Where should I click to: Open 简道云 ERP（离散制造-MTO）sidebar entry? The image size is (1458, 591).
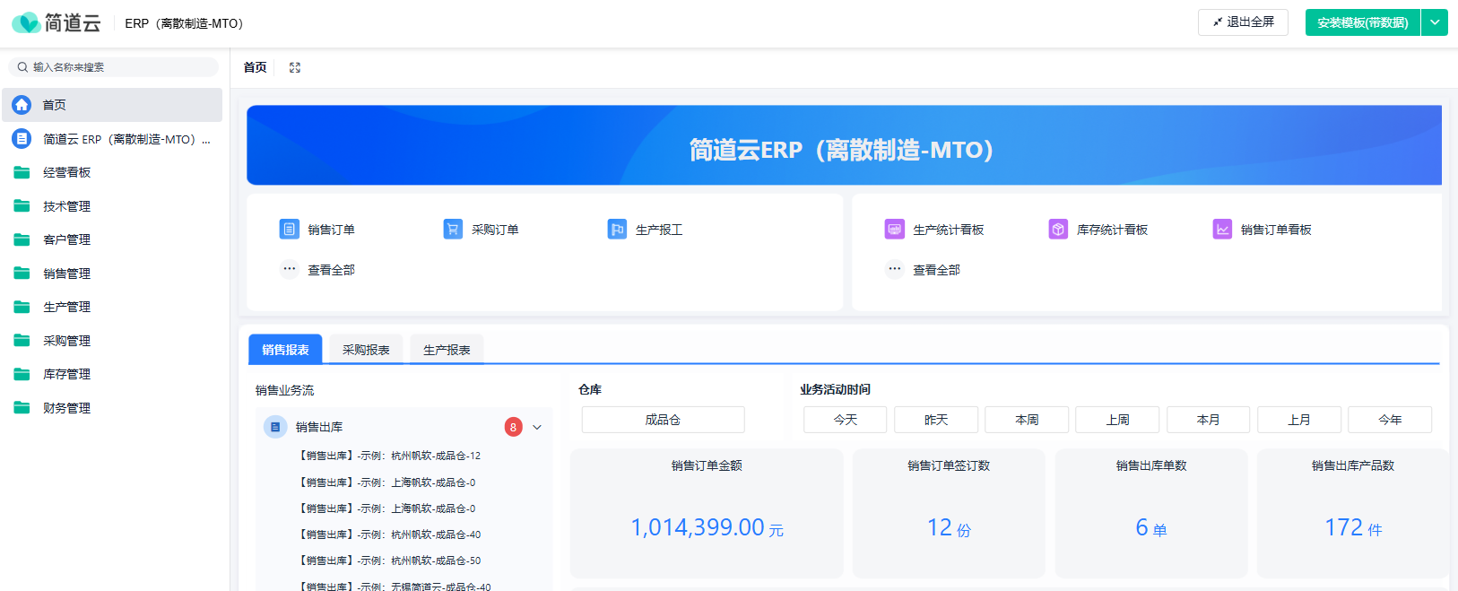pyautogui.click(x=112, y=139)
